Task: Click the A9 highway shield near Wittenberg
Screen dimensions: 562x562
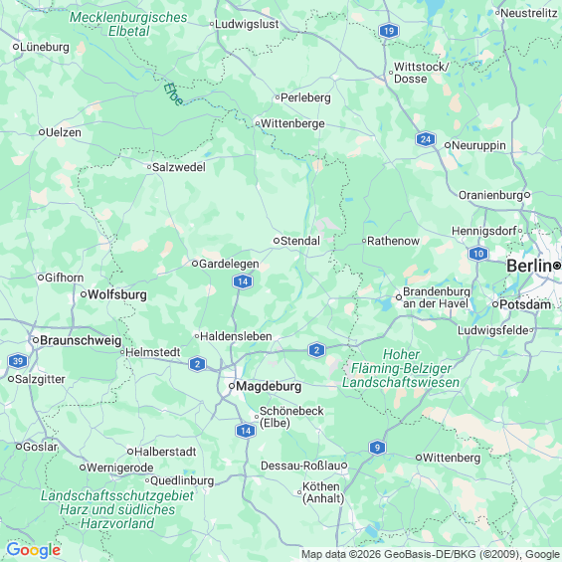Action: [377, 448]
